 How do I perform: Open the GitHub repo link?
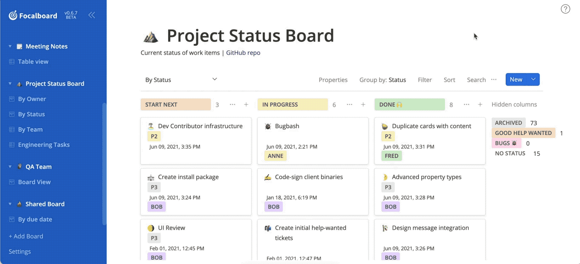243,52
